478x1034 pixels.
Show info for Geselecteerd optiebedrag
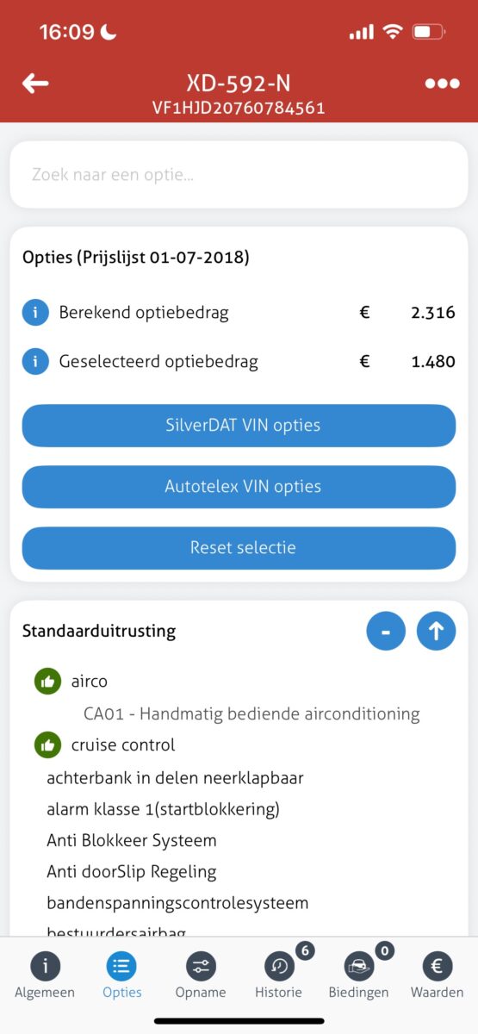point(35,362)
